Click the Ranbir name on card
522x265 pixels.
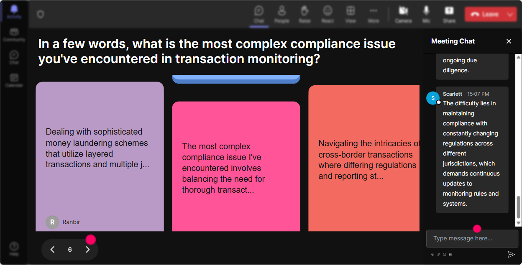(x=71, y=222)
